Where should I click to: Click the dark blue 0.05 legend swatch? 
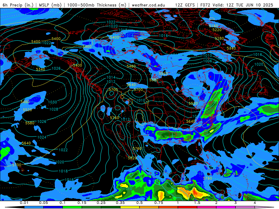pyautogui.click(x=53, y=207)
